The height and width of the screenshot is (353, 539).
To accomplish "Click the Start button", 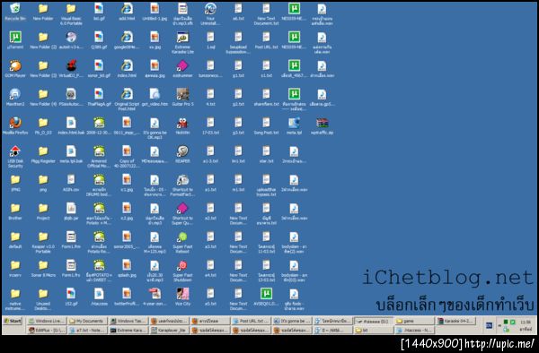I will (13, 321).
